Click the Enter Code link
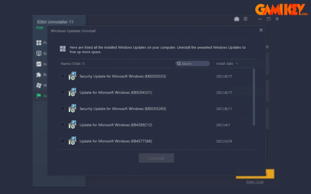The height and width of the screenshot is (194, 311). (255, 182)
